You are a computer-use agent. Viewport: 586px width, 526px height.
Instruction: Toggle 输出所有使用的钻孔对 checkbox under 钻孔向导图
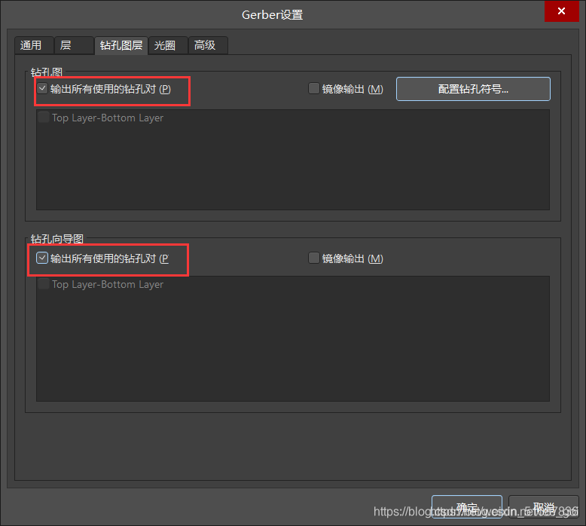point(43,258)
